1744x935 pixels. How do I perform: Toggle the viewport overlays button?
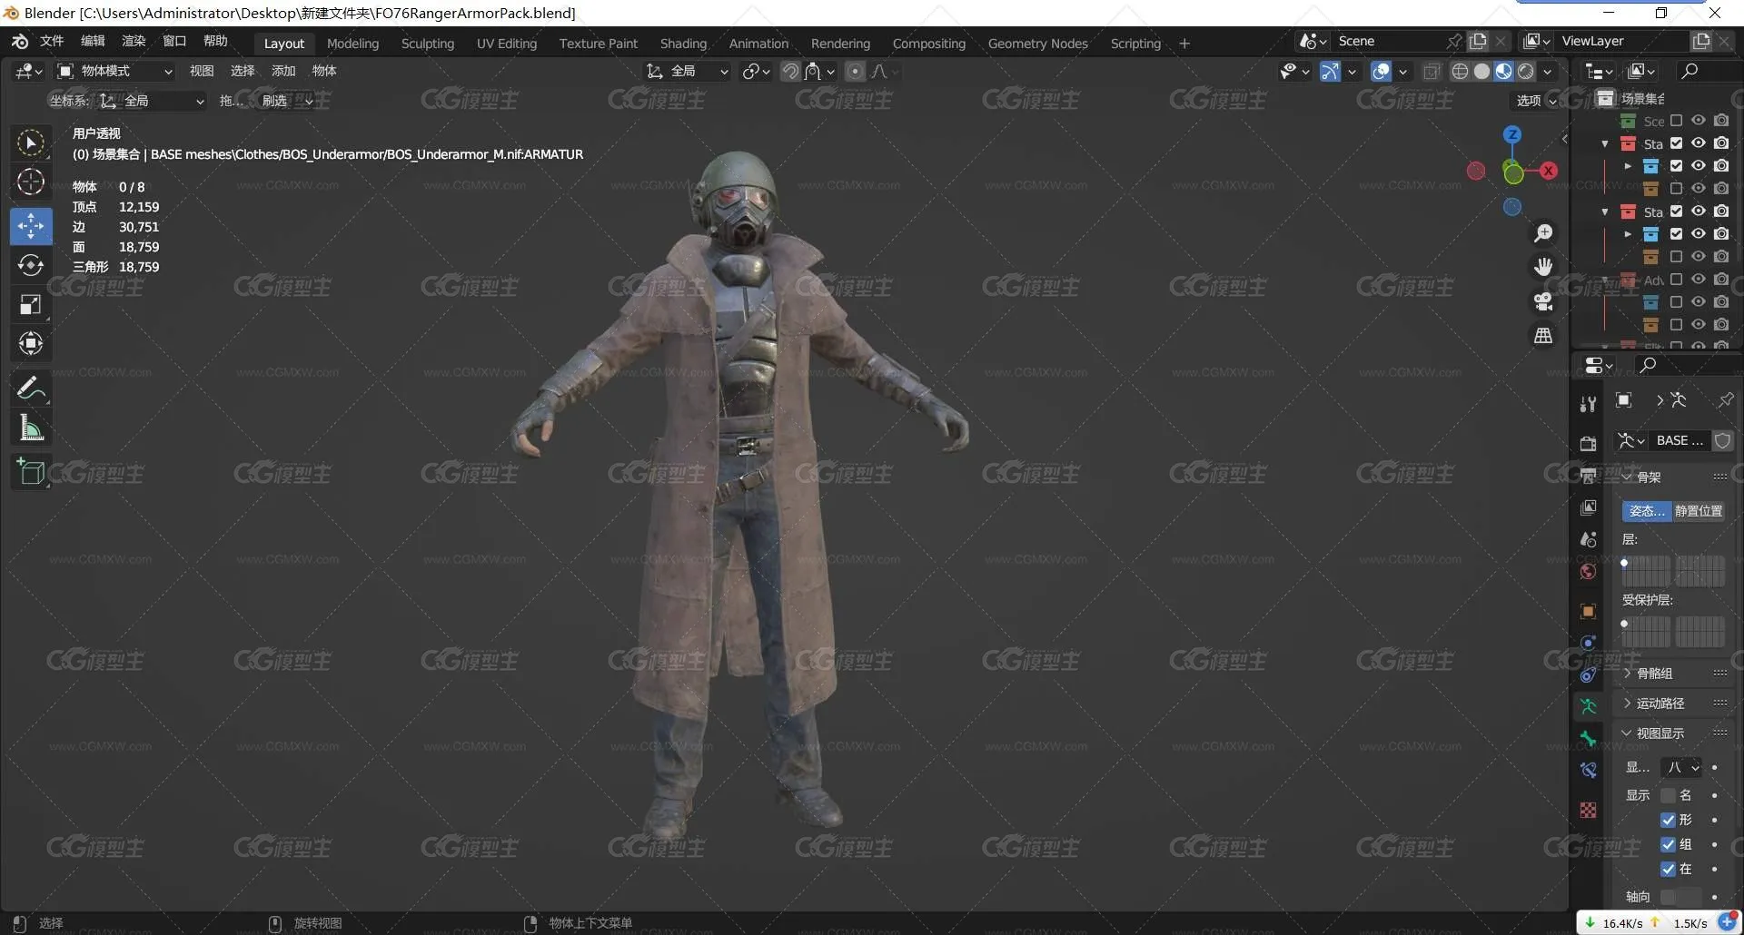pos(1381,72)
